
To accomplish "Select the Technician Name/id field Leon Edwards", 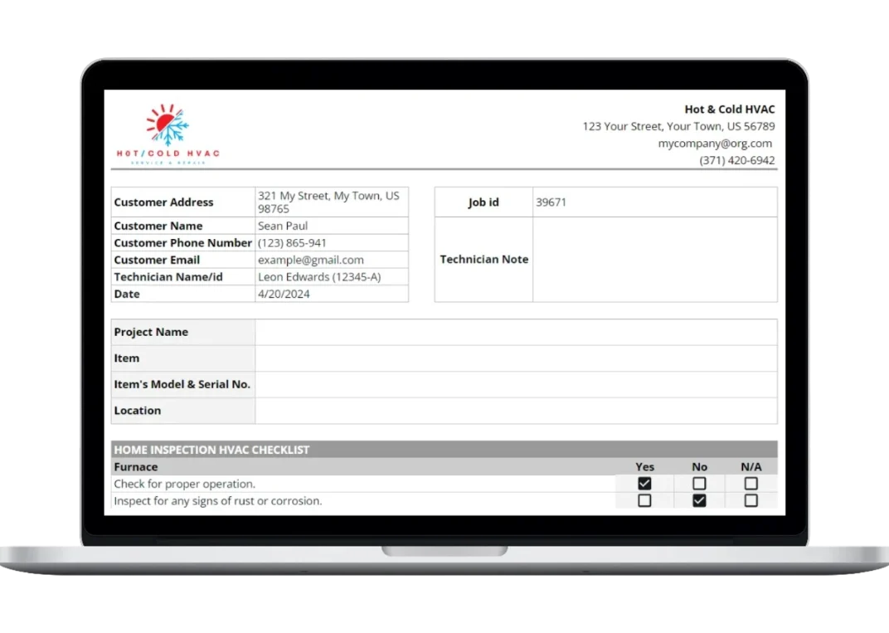I will [331, 277].
